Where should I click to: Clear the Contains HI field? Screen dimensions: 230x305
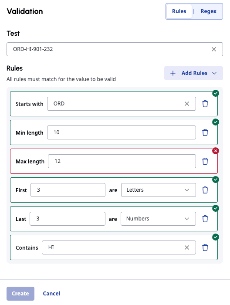[x=187, y=247]
